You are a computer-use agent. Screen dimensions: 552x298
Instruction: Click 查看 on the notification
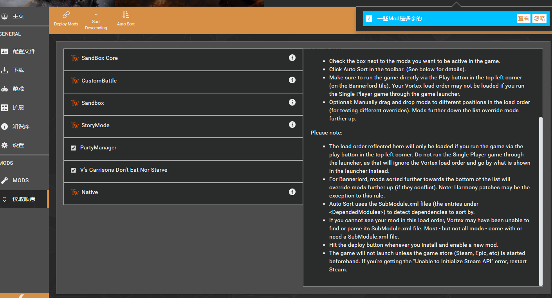pos(523,18)
